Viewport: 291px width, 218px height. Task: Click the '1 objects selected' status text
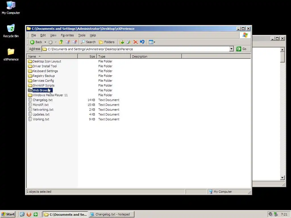point(39,192)
